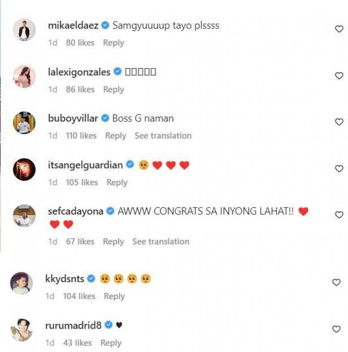This screenshot has height=352, width=348.
Task: See translation of sefcadayona's comment
Action: pos(161,242)
